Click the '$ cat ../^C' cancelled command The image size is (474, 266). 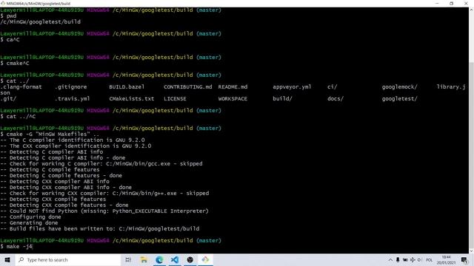tap(18, 117)
